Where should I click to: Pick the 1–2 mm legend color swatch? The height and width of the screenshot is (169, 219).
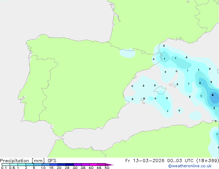22,165
